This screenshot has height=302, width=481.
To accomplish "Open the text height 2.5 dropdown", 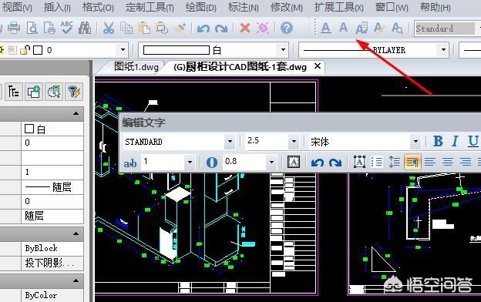I will (294, 142).
